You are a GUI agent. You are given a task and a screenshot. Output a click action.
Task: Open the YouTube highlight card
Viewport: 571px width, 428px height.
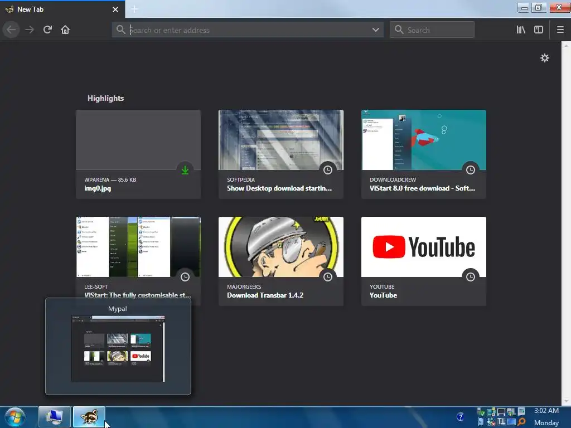pos(424,261)
